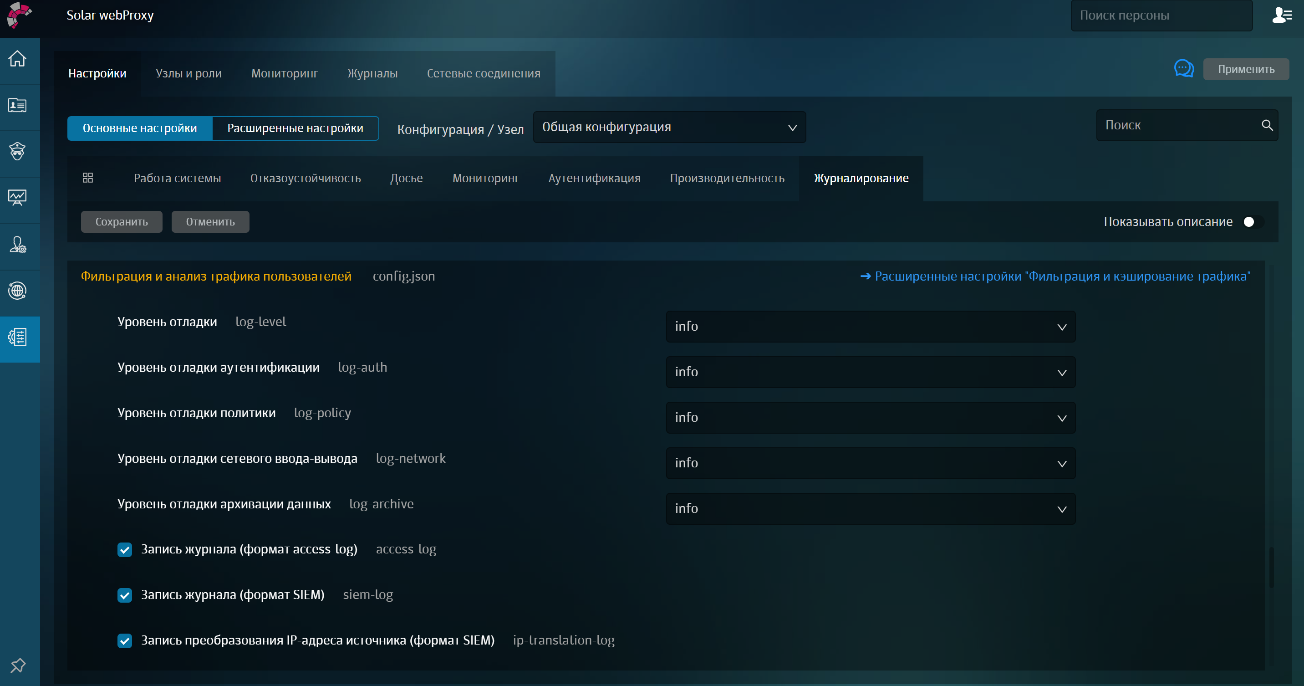Open the Общая конфигурация dropdown

(669, 128)
